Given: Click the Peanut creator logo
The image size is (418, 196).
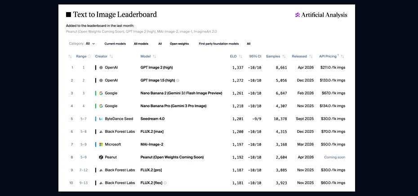Looking at the screenshot, I should (101, 157).
